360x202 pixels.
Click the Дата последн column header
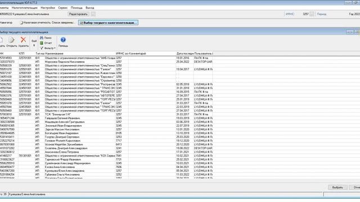click(185, 54)
